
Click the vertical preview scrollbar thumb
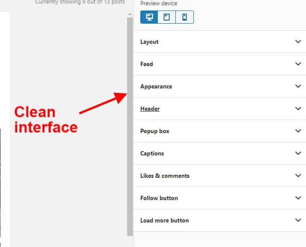point(130,127)
